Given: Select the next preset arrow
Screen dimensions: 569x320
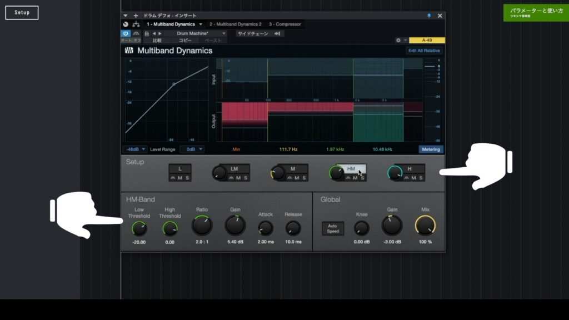Looking at the screenshot, I should tap(160, 33).
